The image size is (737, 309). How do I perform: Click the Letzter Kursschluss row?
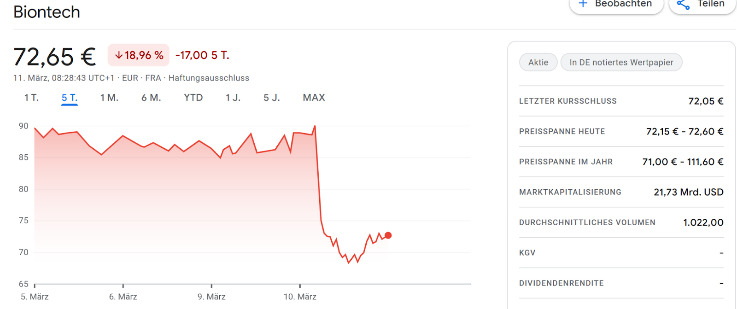point(621,101)
